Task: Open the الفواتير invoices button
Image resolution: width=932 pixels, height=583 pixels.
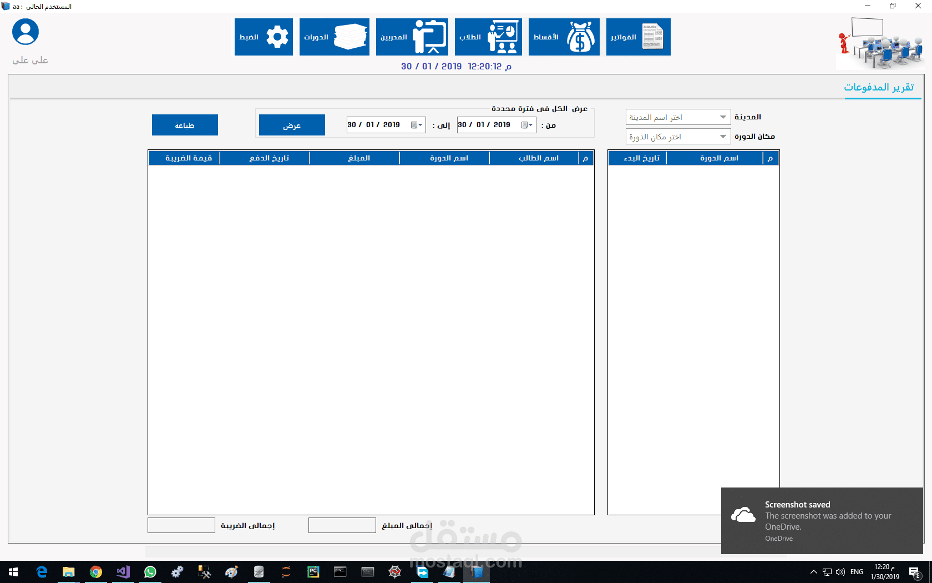Action: [638, 37]
